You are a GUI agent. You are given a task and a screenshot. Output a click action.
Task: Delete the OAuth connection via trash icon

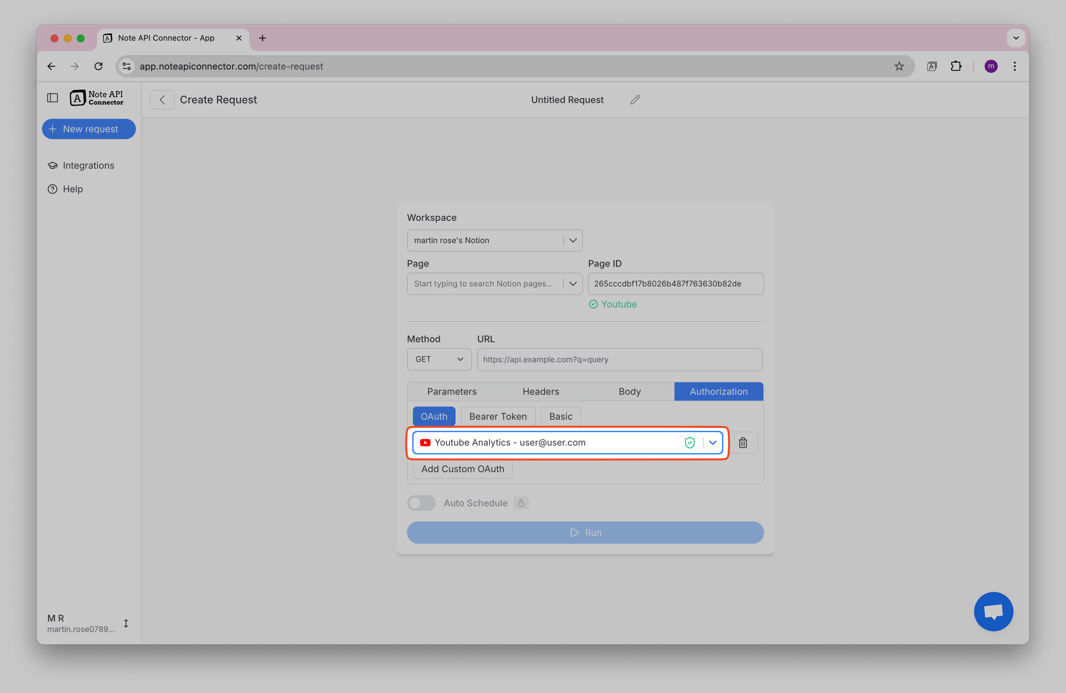coord(743,442)
